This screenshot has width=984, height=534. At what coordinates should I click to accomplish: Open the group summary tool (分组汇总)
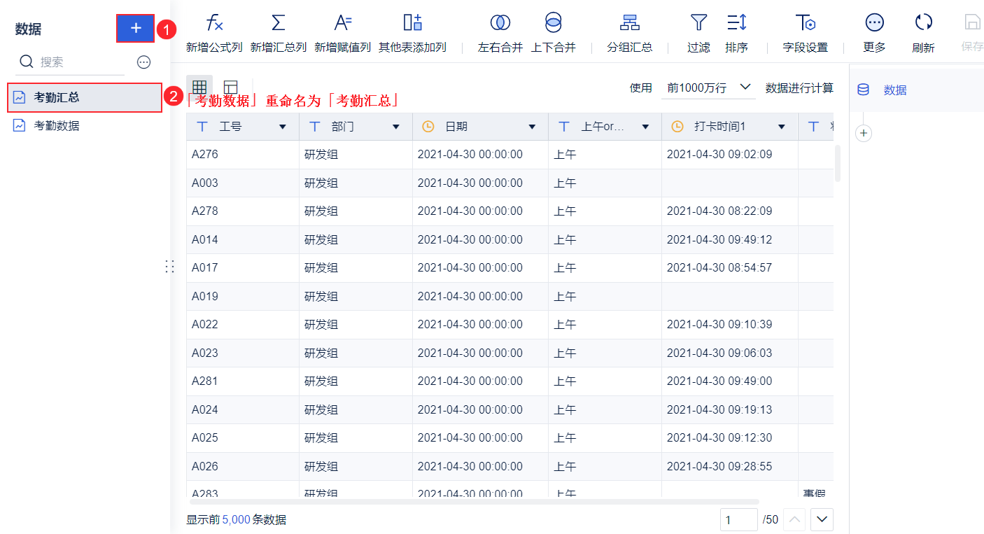tap(630, 34)
